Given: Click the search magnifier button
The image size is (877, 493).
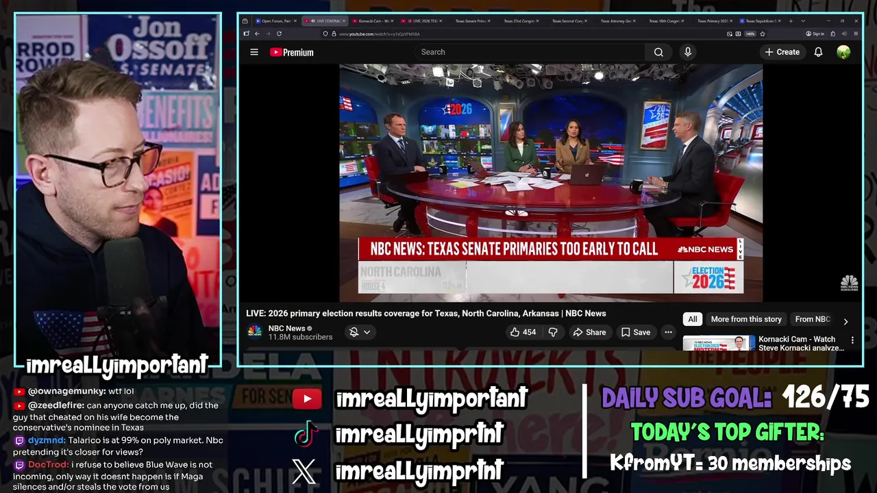Looking at the screenshot, I should coord(658,52).
